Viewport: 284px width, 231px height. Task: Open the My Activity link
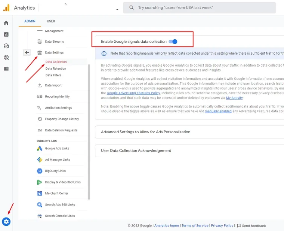tap(234, 98)
